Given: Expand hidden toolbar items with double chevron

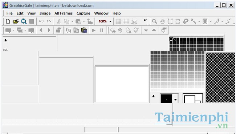Looking at the screenshot, I should (145, 20).
